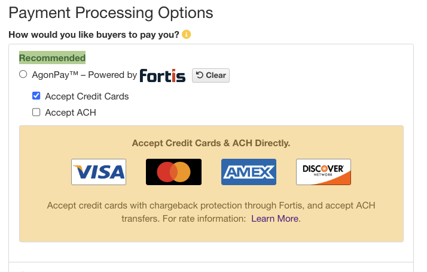
Task: Open the Learn More rate information link
Action: [x=274, y=219]
